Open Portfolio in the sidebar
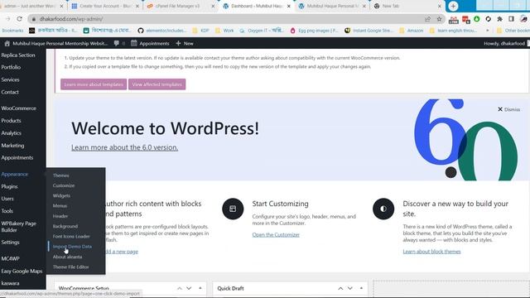The height and width of the screenshot is (298, 530). coord(11,67)
